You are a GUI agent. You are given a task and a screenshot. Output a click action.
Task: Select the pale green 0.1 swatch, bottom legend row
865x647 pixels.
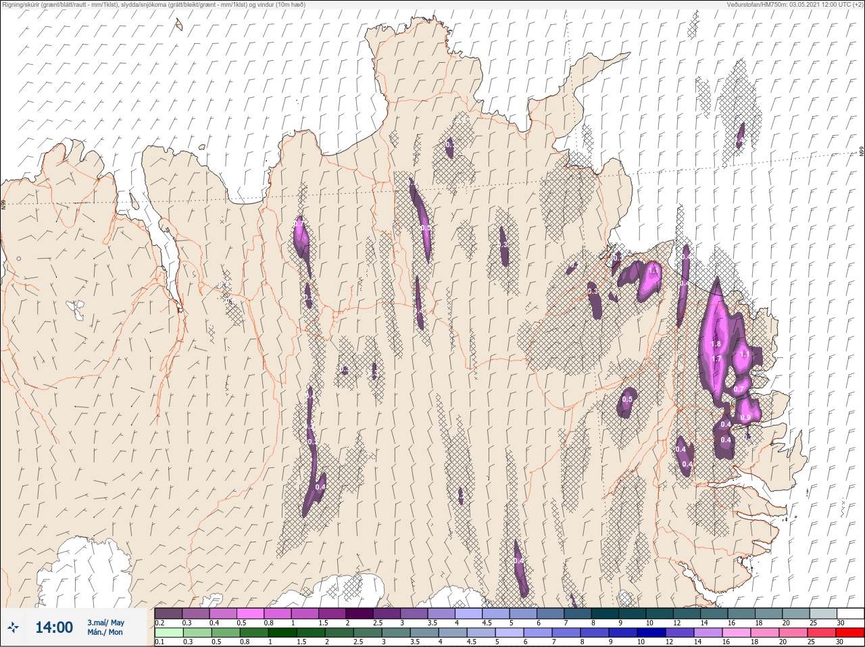coord(168,633)
